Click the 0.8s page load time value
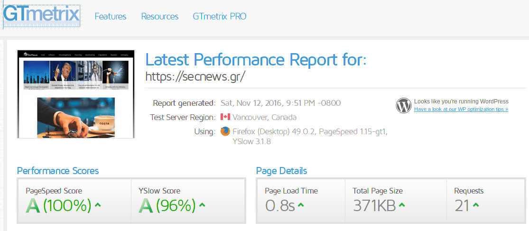The width and height of the screenshot is (529, 231). [x=280, y=205]
